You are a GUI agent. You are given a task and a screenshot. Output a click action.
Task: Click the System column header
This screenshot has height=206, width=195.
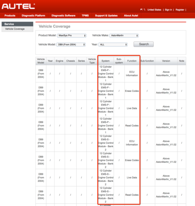click(106, 61)
